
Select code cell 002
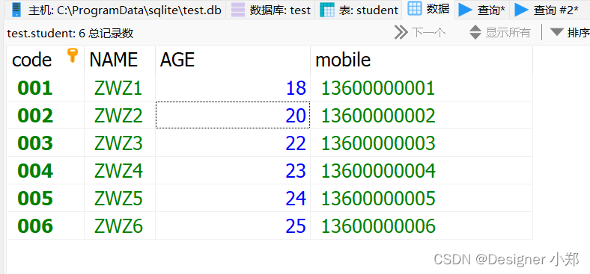pyautogui.click(x=46, y=115)
